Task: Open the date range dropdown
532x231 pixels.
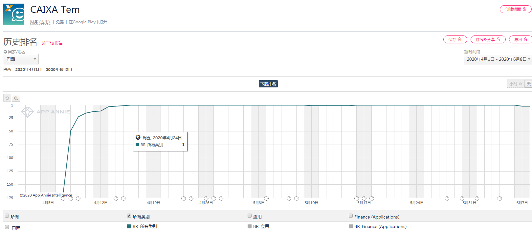Action: click(498, 59)
